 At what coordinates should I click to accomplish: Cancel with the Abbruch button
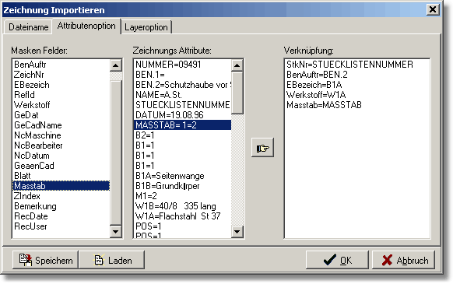click(404, 260)
